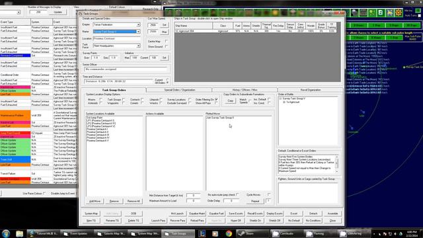Open the CamStudio taskbar item
The image size is (423, 238).
coord(287,233)
